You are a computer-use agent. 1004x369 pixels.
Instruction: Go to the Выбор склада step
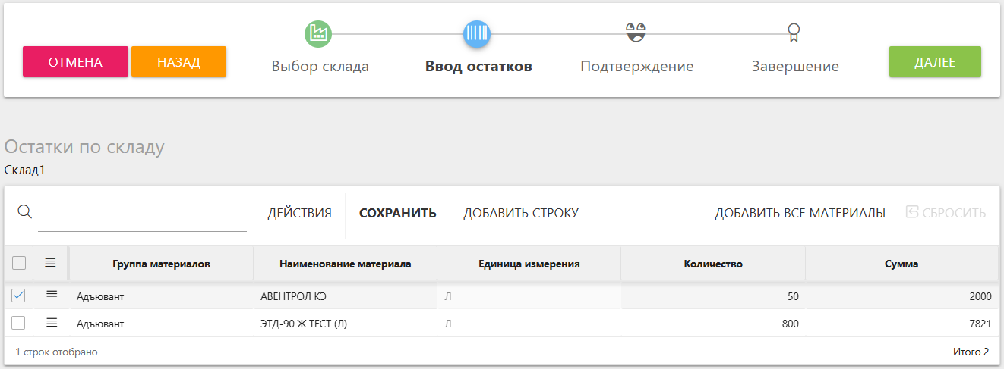(320, 66)
